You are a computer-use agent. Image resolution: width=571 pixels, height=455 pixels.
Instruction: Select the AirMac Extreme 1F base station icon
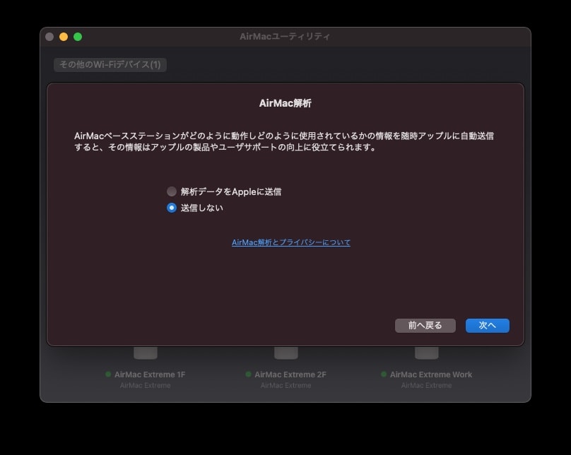(x=146, y=353)
